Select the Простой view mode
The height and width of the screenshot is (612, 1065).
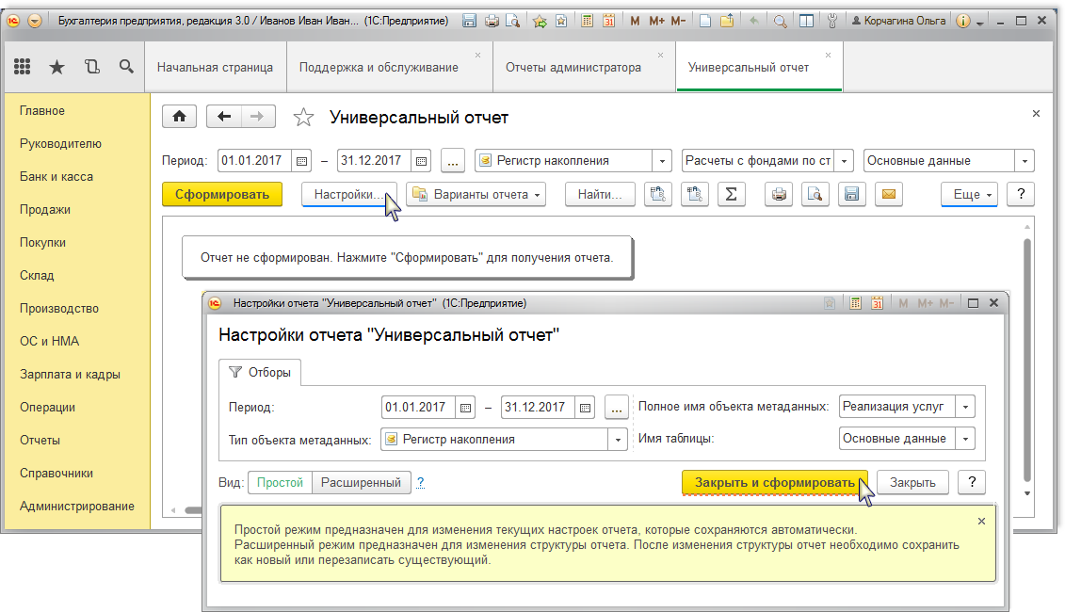[280, 482]
